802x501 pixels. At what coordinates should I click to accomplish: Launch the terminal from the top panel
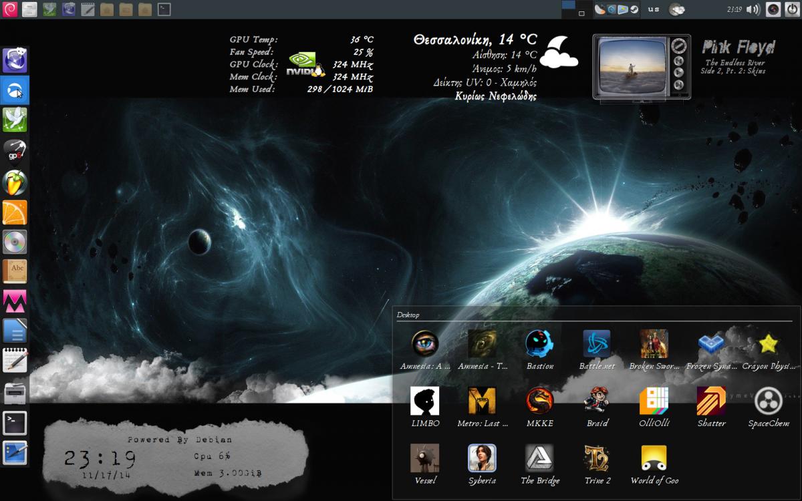coord(164,9)
